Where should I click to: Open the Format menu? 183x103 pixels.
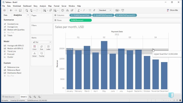click(57, 6)
